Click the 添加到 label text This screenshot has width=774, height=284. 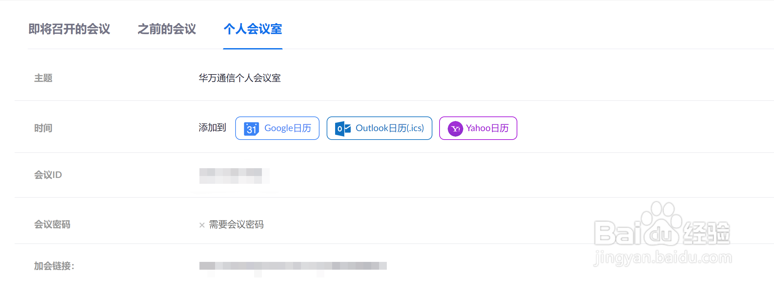(212, 128)
